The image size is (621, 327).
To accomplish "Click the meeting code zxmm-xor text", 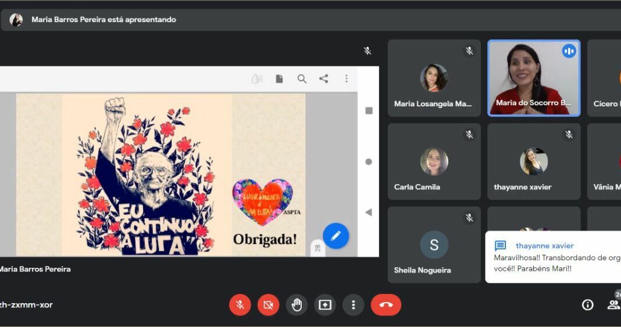I will [x=26, y=305].
